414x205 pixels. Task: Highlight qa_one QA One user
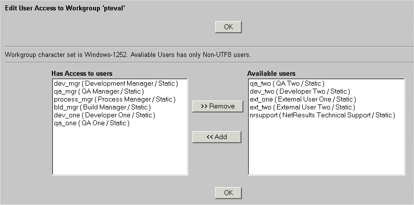92,123
